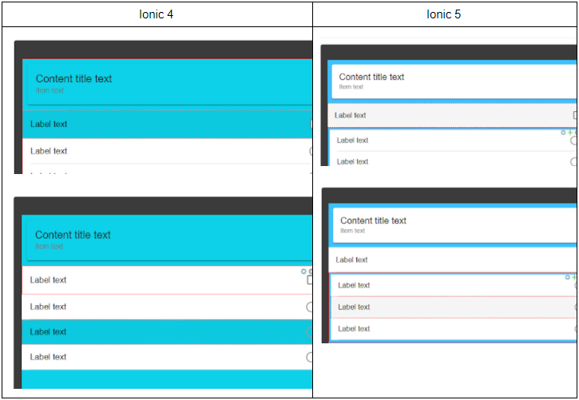The height and width of the screenshot is (400, 579).
Task: Click the blue gear icon in first Ionic 5 preview
Action: pos(563,132)
